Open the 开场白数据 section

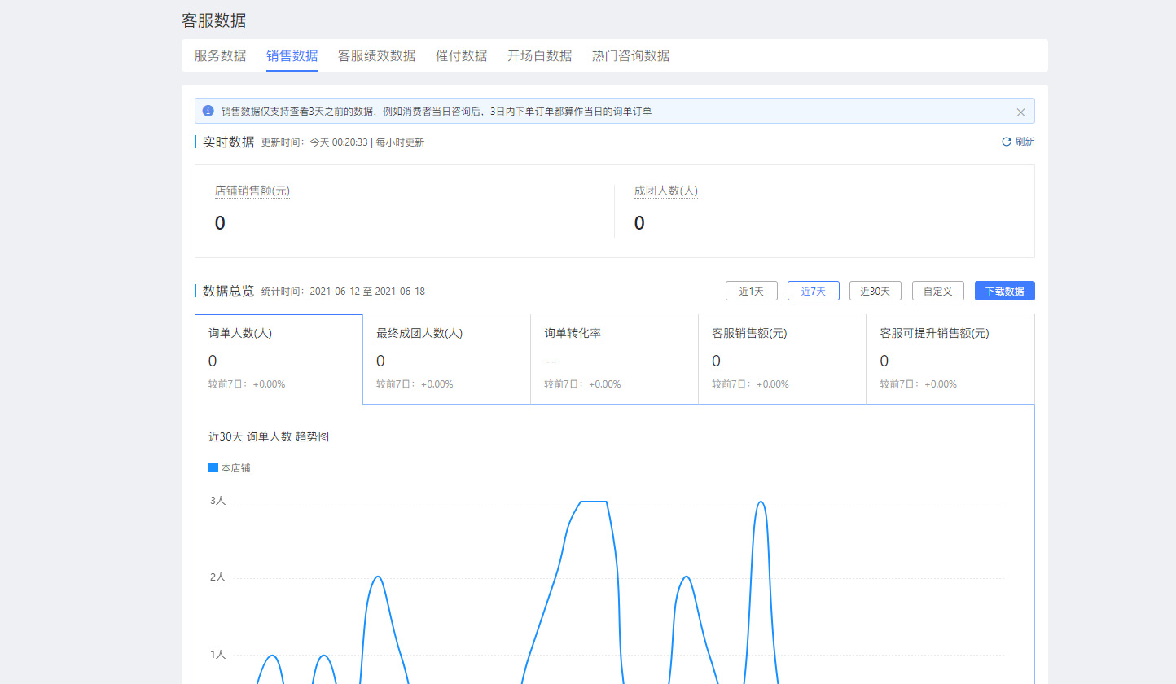pyautogui.click(x=539, y=55)
